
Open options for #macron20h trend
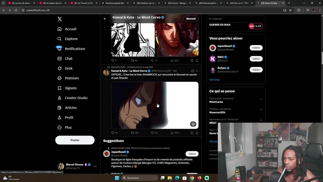pyautogui.click(x=261, y=109)
